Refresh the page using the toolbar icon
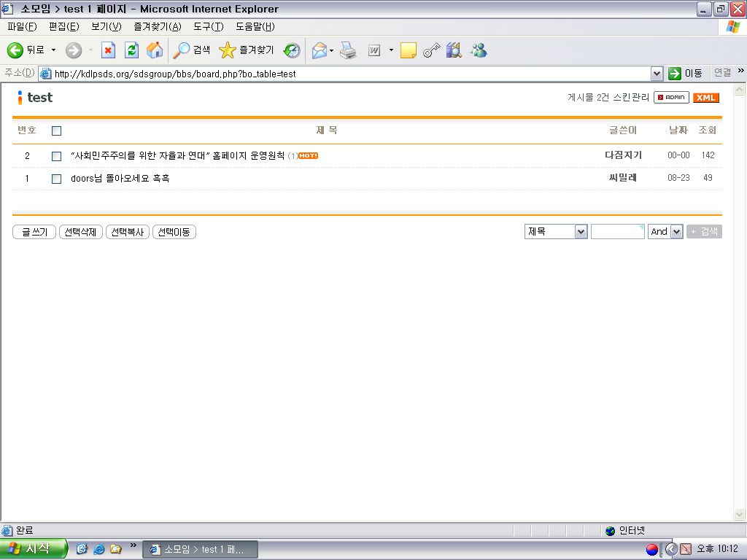This screenshot has height=560, width=747. coord(131,50)
